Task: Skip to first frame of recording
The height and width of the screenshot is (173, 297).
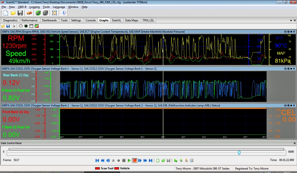Action: 97,161
